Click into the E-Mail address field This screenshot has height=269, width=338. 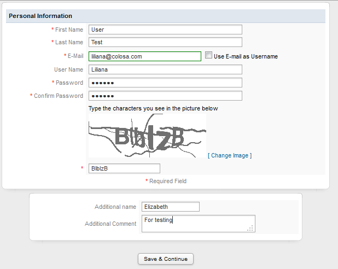[x=145, y=56]
